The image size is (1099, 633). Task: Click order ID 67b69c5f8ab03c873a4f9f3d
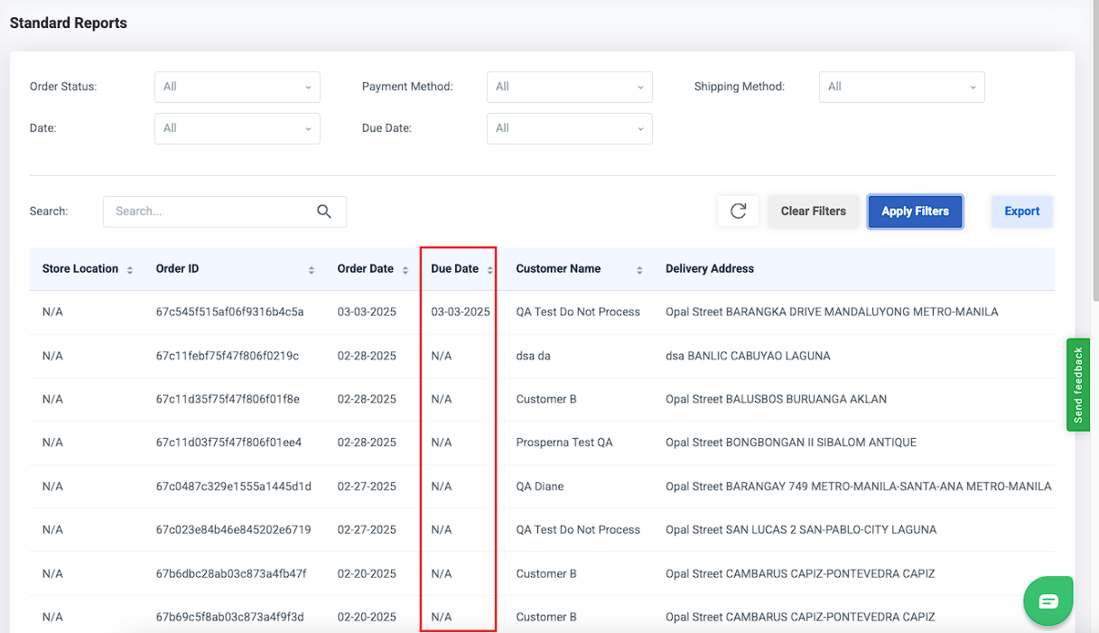click(x=229, y=617)
